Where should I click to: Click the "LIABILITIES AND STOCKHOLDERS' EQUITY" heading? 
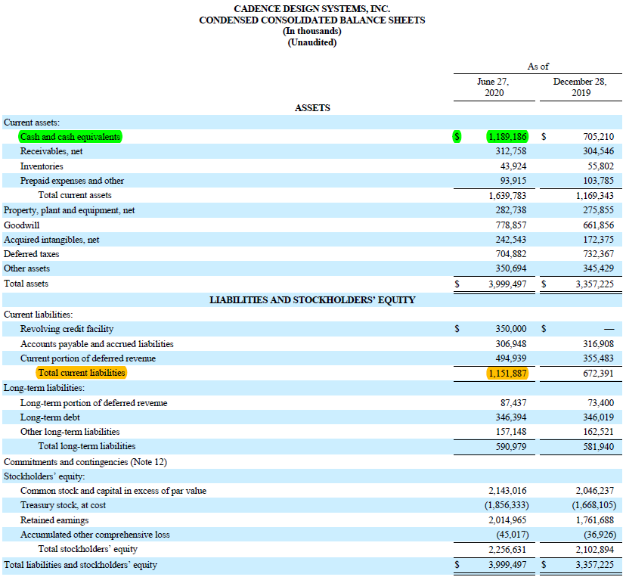[x=312, y=300]
